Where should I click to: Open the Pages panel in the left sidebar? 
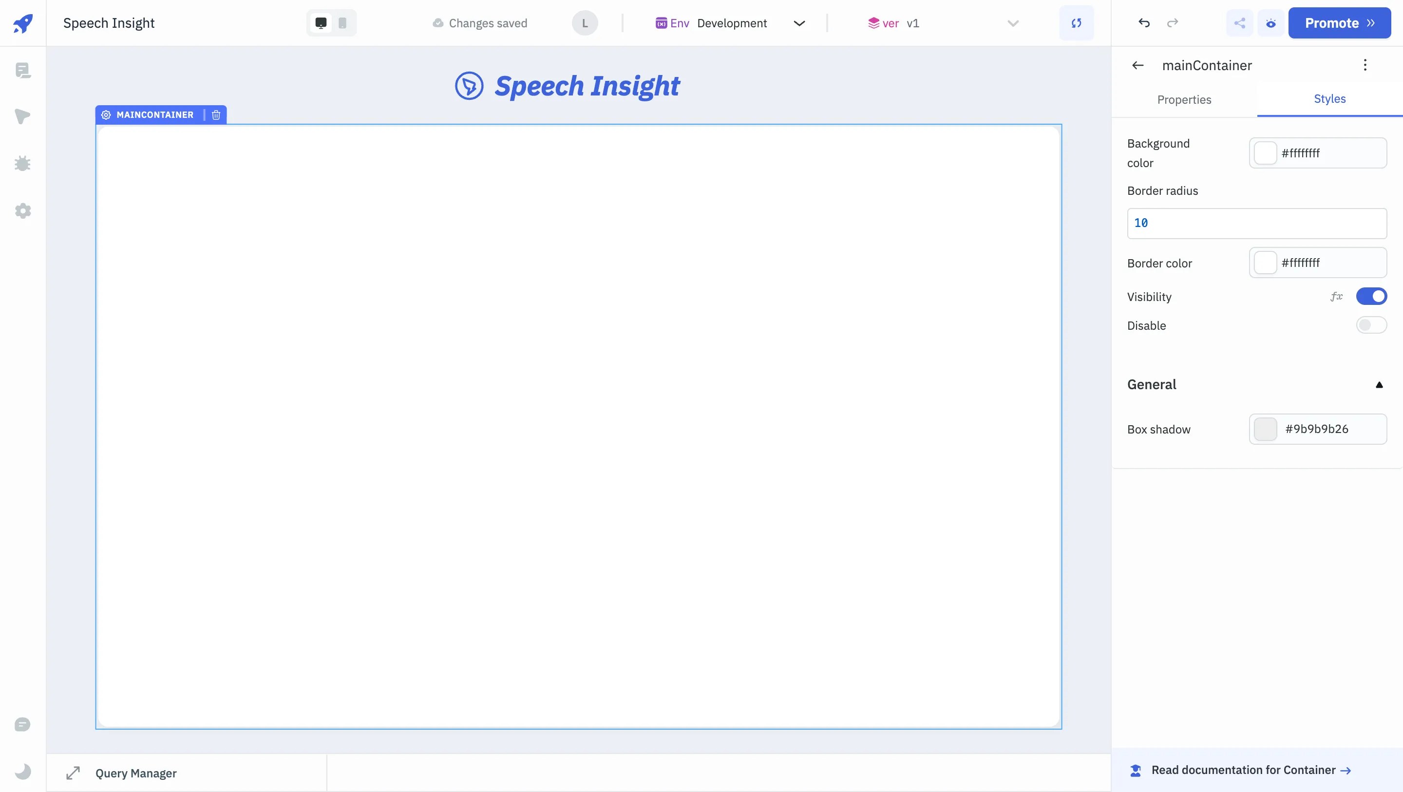pos(23,70)
